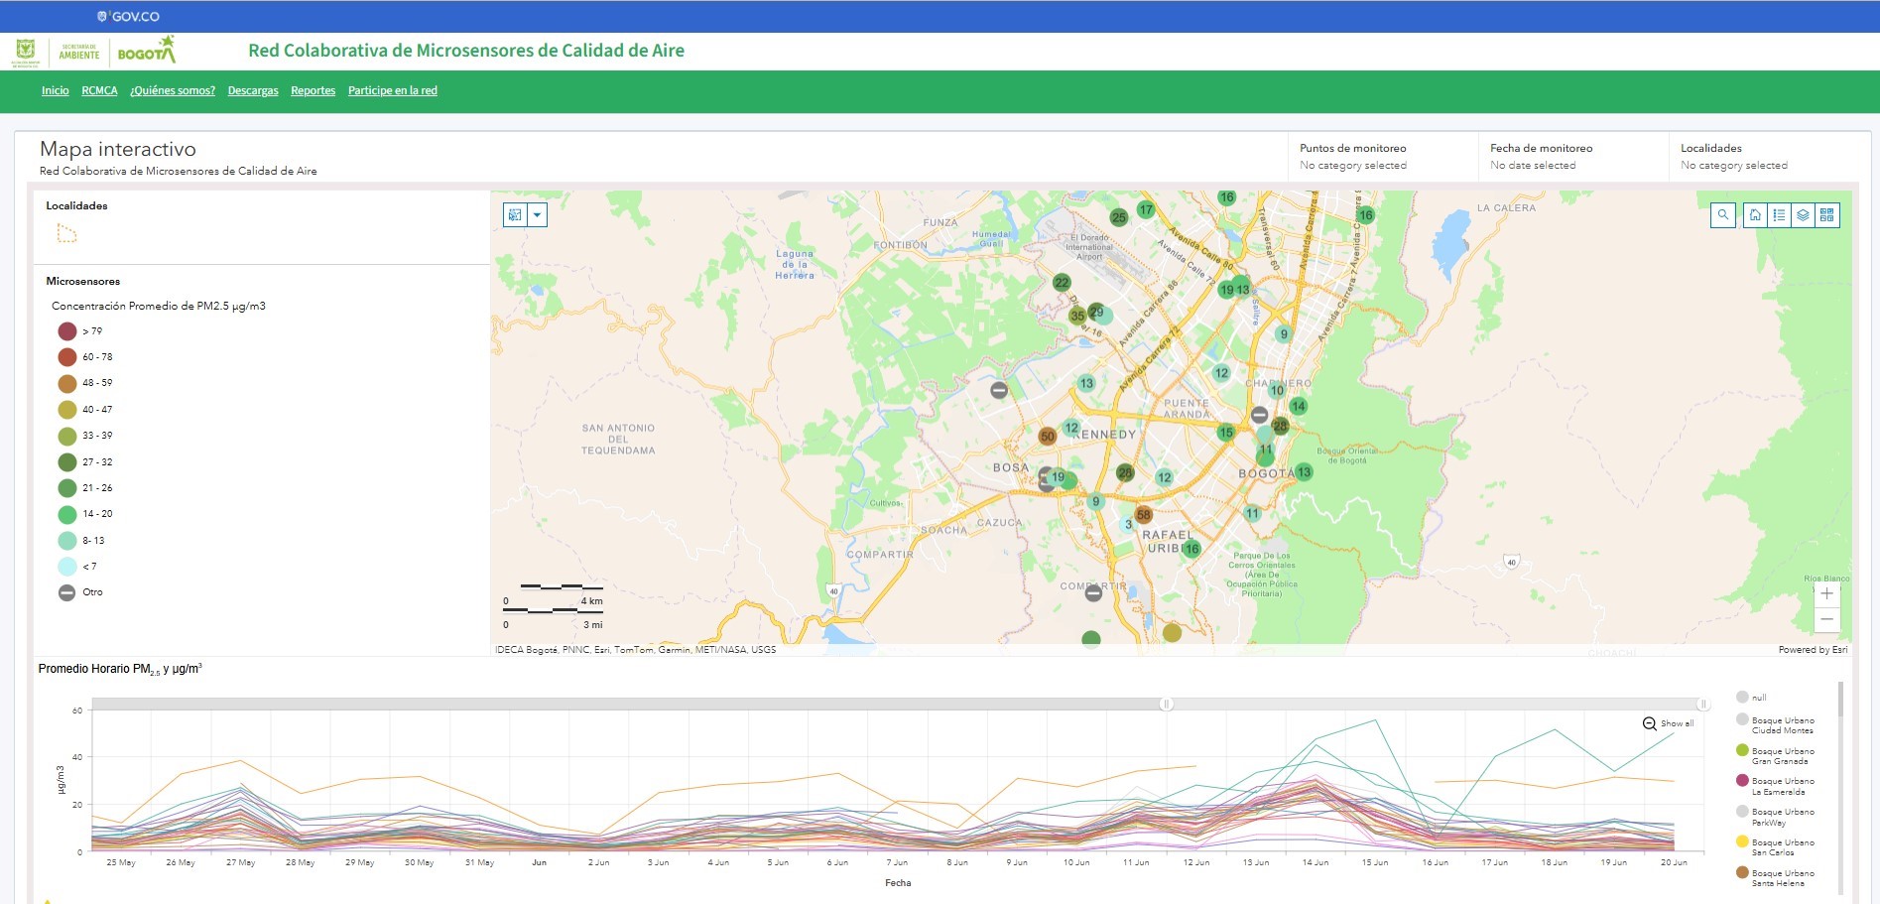Expand selection tool options dropdown arrow
The height and width of the screenshot is (904, 1880).
(538, 215)
